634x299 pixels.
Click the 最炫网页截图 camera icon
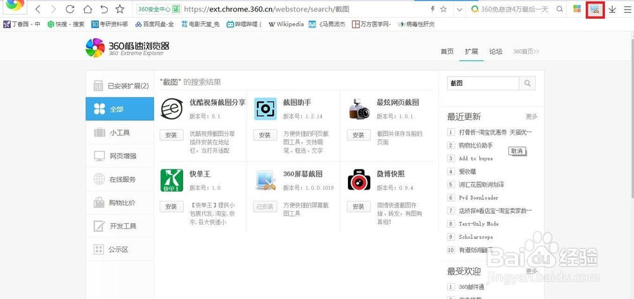click(x=359, y=109)
